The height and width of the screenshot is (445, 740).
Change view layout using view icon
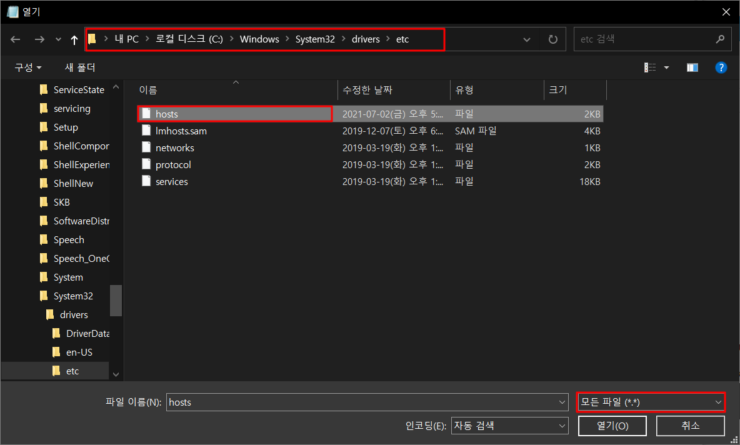pos(651,67)
